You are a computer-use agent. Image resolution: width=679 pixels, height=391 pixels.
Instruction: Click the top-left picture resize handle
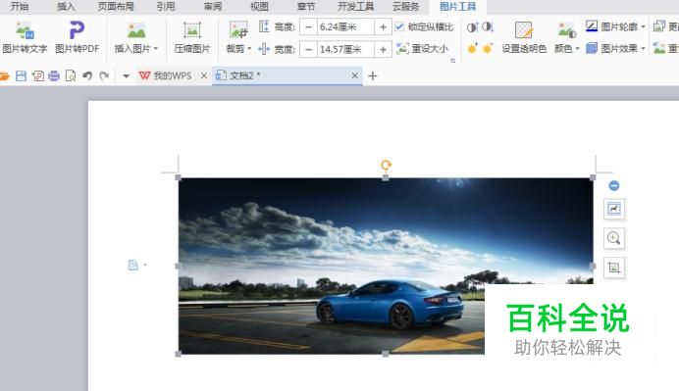click(x=178, y=177)
